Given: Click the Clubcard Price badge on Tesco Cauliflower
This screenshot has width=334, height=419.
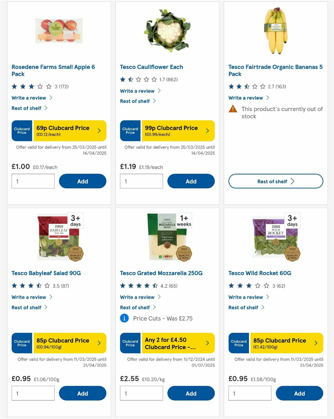Looking at the screenshot, I should (130, 130).
